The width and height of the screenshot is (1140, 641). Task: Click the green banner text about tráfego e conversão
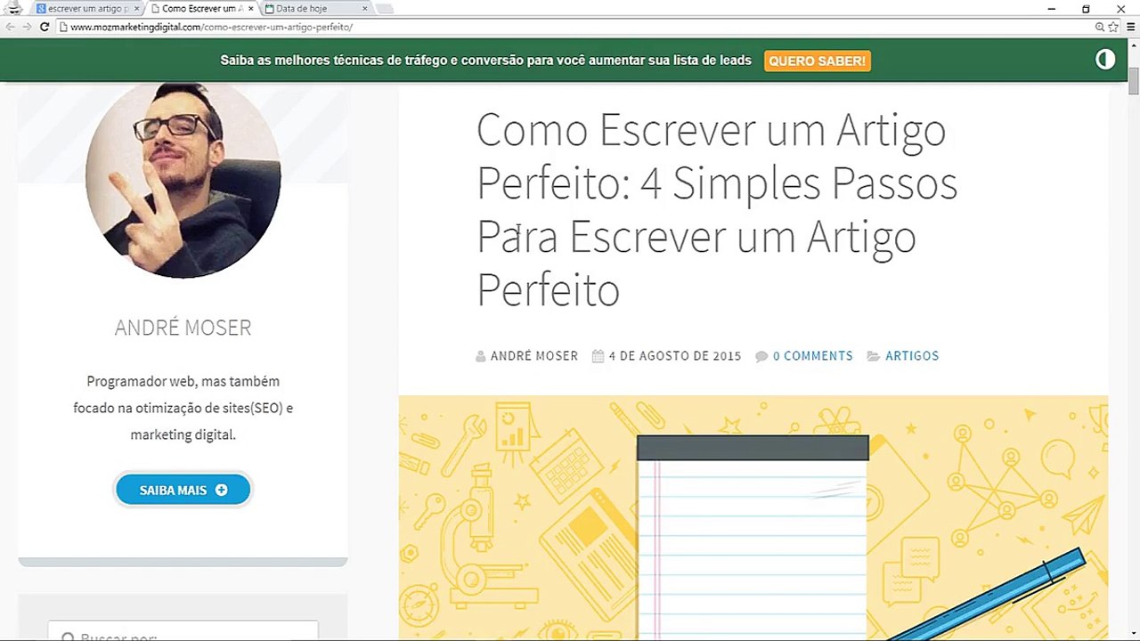(485, 61)
